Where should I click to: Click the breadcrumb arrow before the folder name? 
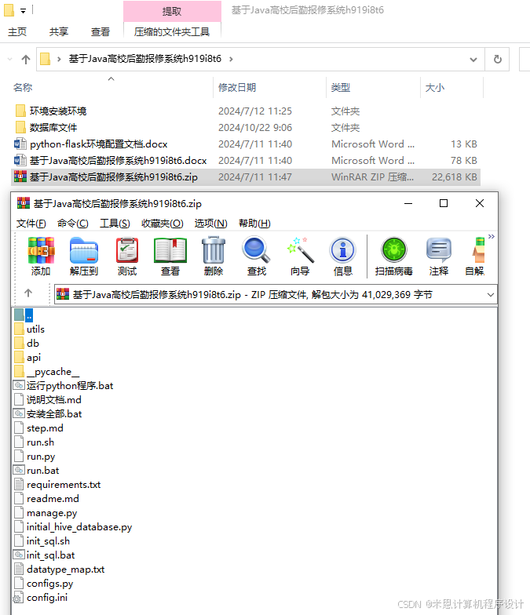tap(59, 59)
